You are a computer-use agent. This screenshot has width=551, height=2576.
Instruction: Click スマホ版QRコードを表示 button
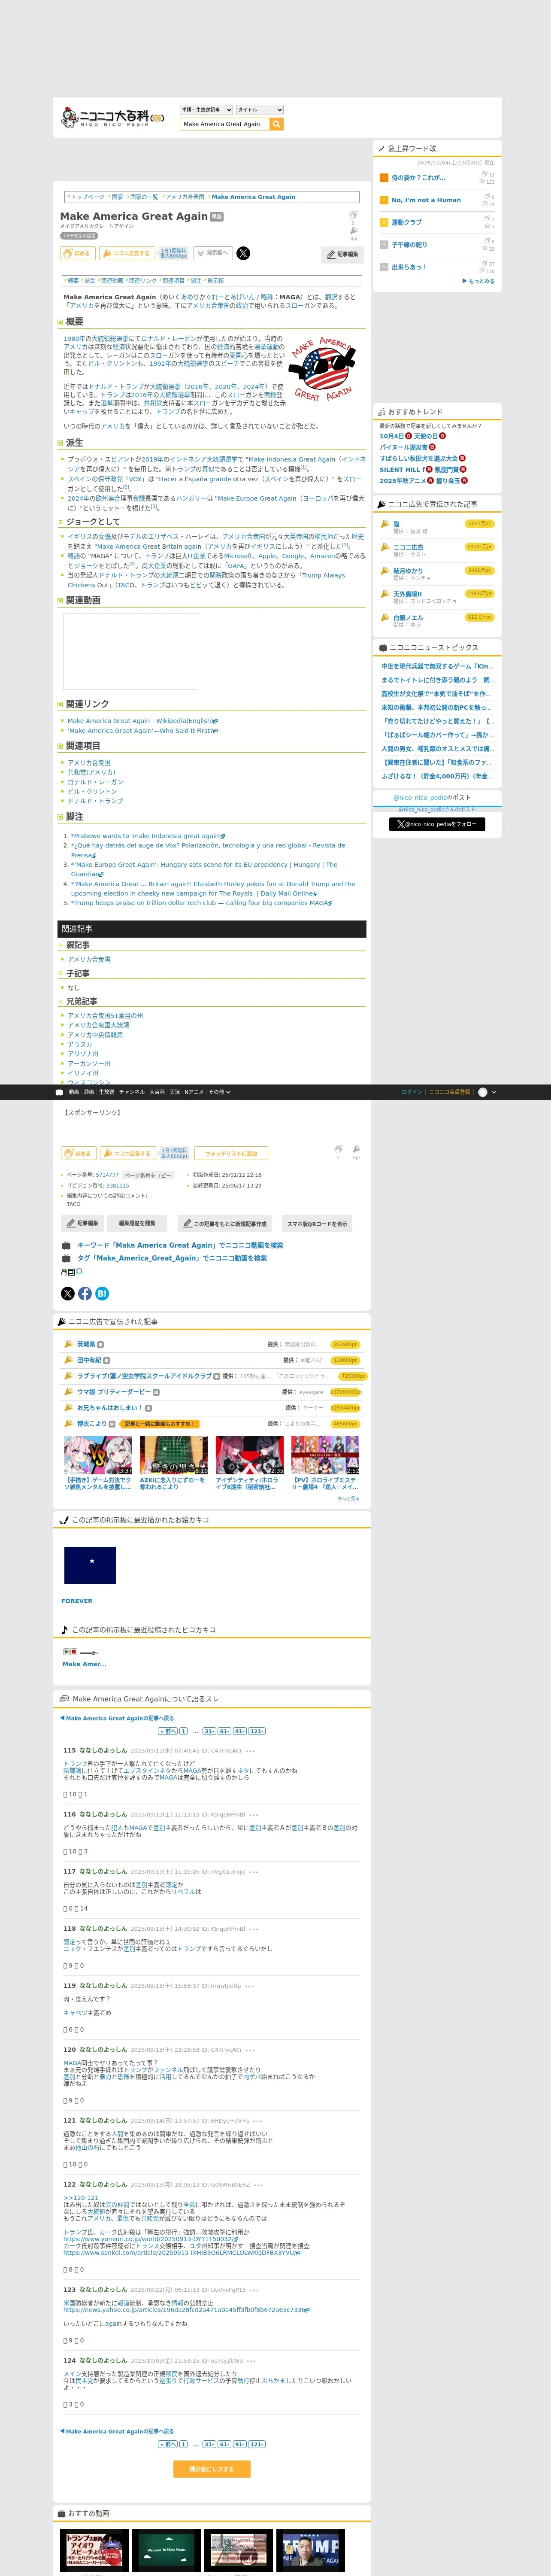317,1223
